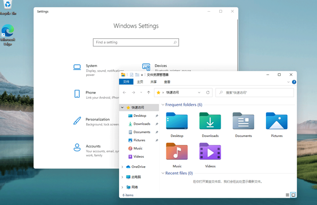The height and width of the screenshot is (205, 317).
Task: Open the Downloads folder icon
Action: [210, 121]
